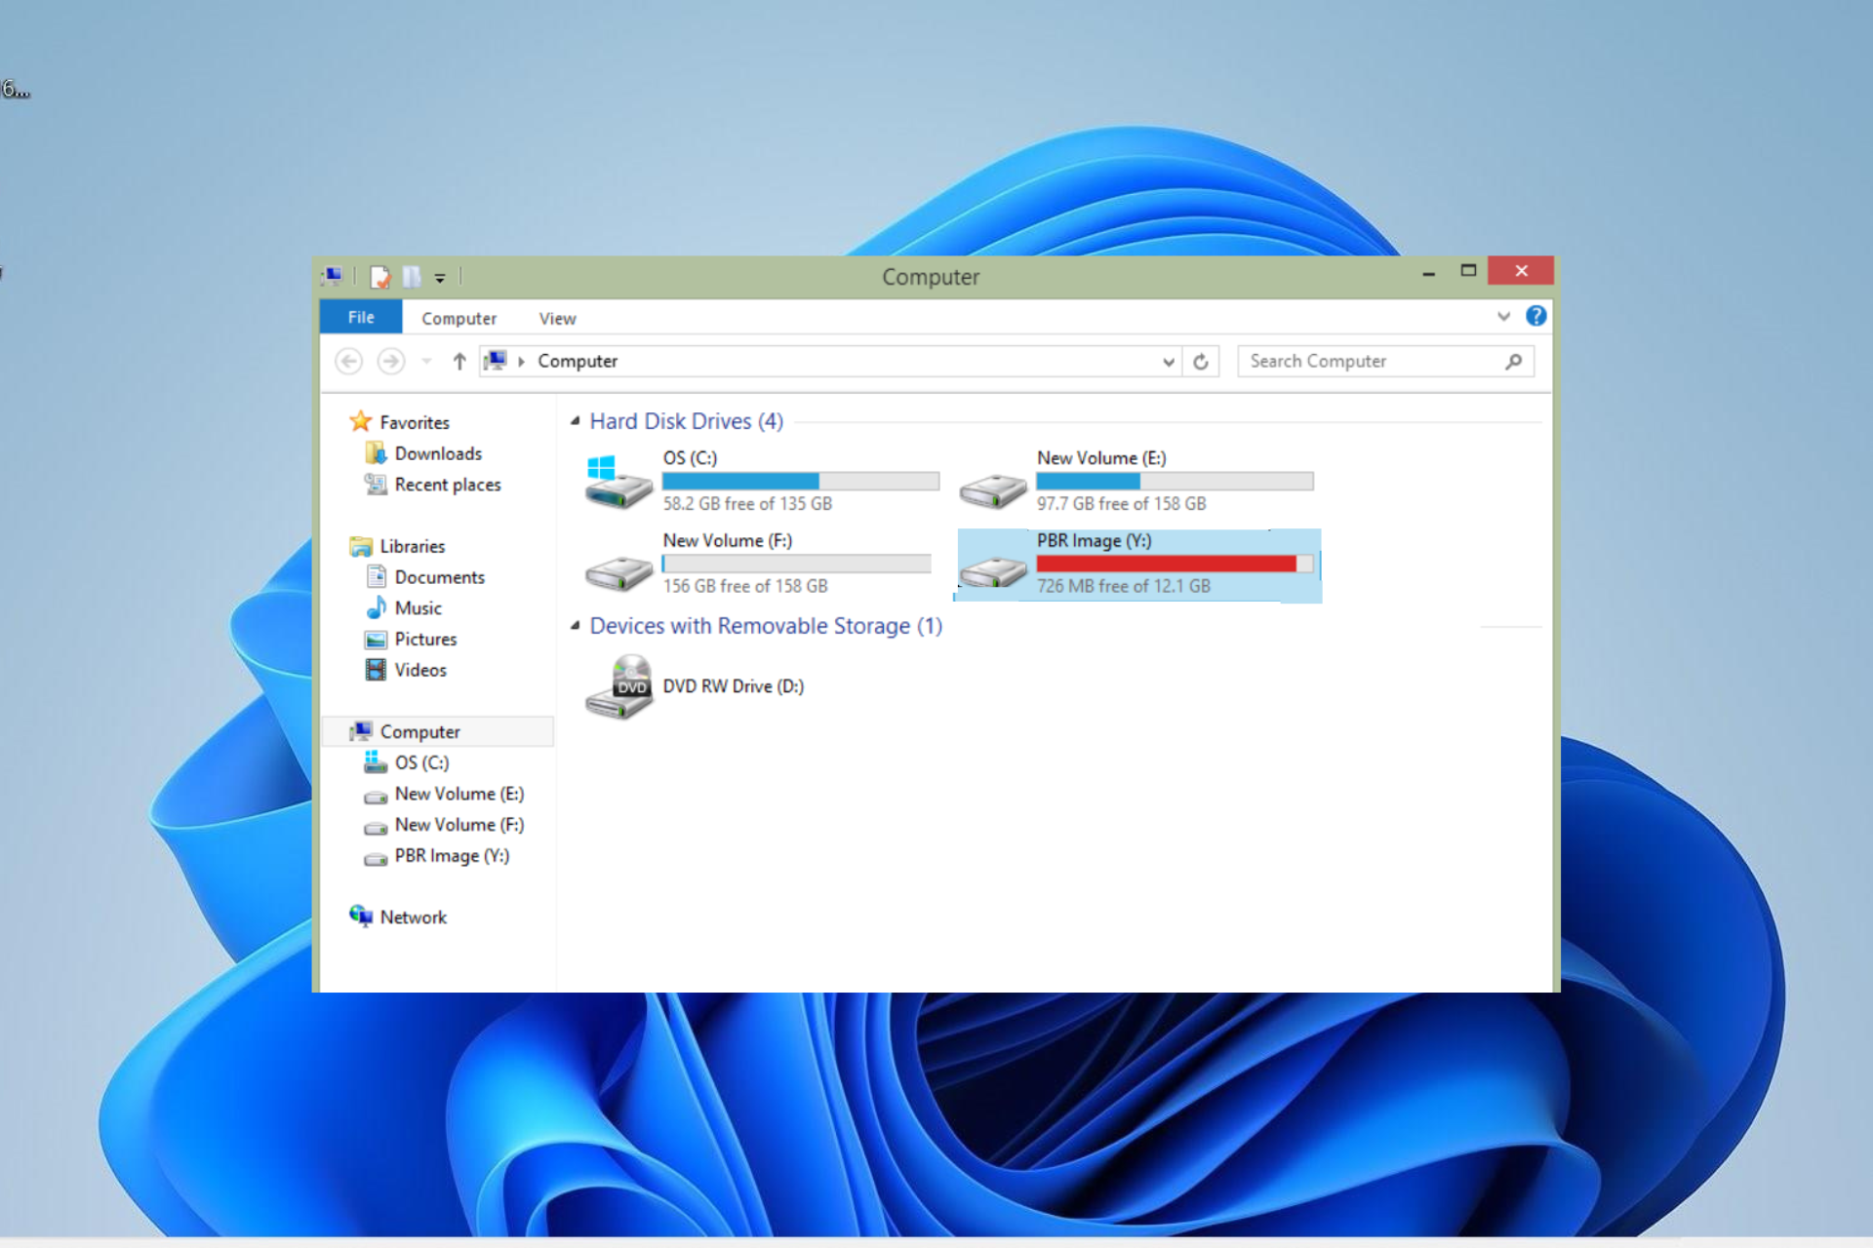Click the search magnifier icon
The height and width of the screenshot is (1248, 1873).
click(x=1513, y=362)
